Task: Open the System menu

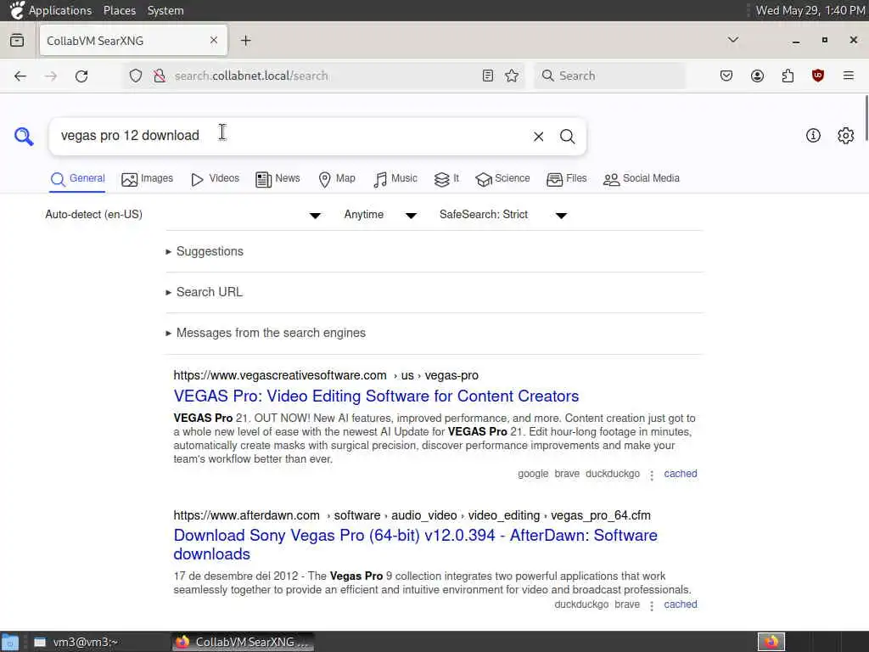Action: pyautogui.click(x=165, y=10)
